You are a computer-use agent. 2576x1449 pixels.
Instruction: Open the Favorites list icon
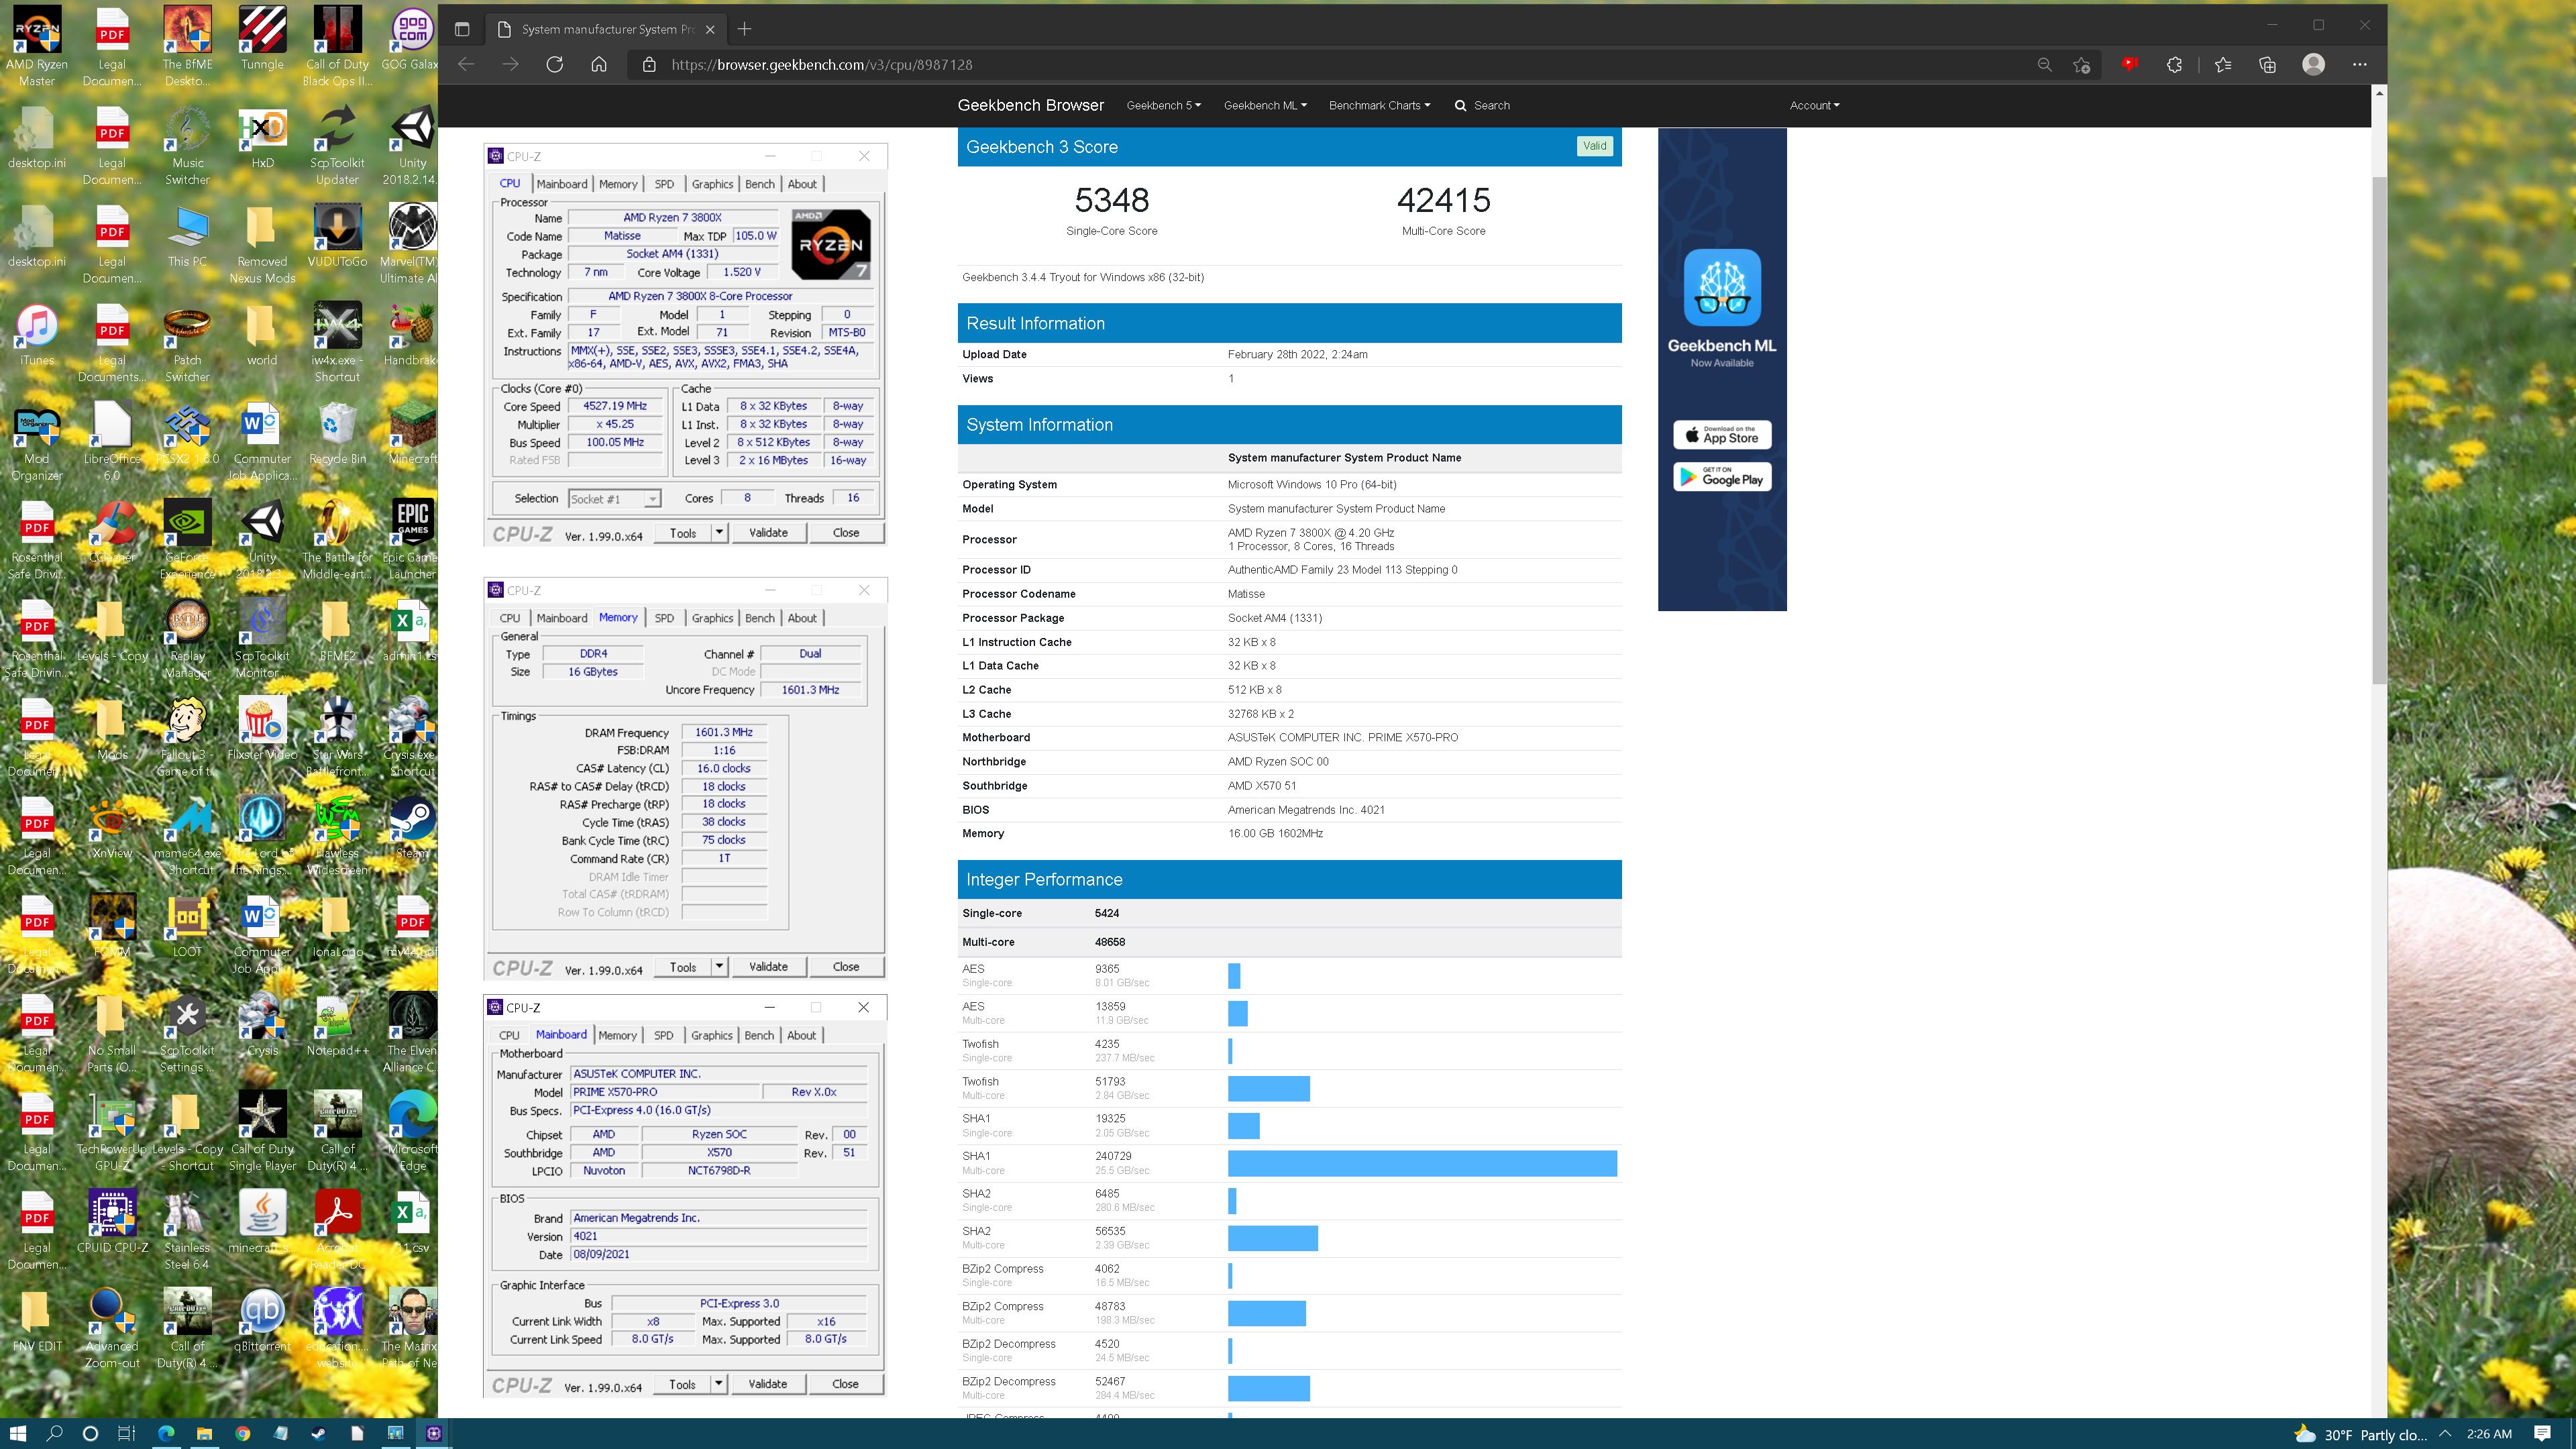2223,64
